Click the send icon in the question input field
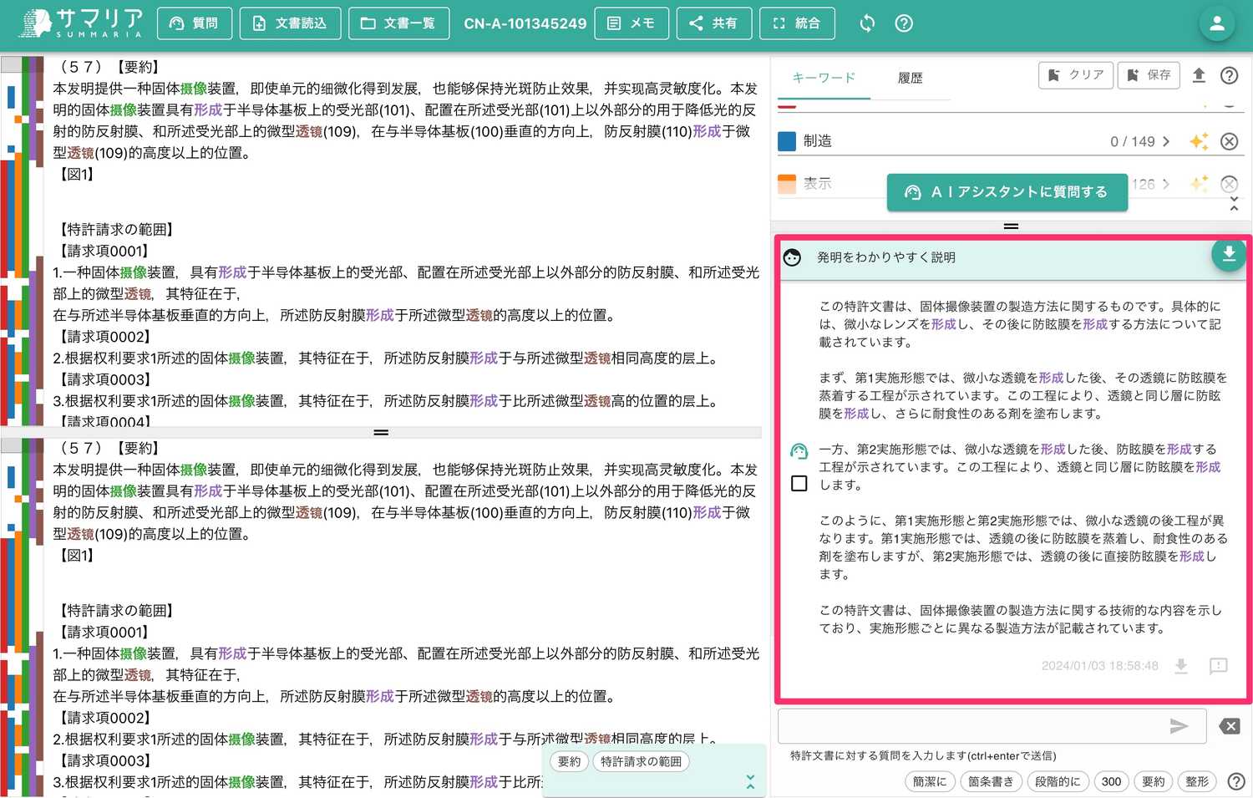The width and height of the screenshot is (1253, 798). point(1179,726)
